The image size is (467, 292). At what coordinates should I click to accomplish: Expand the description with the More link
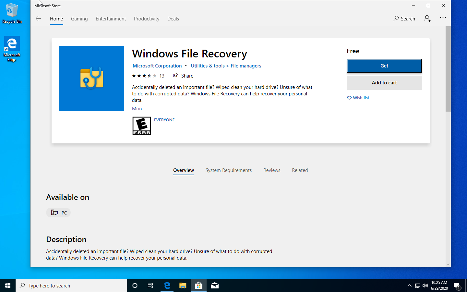click(138, 108)
